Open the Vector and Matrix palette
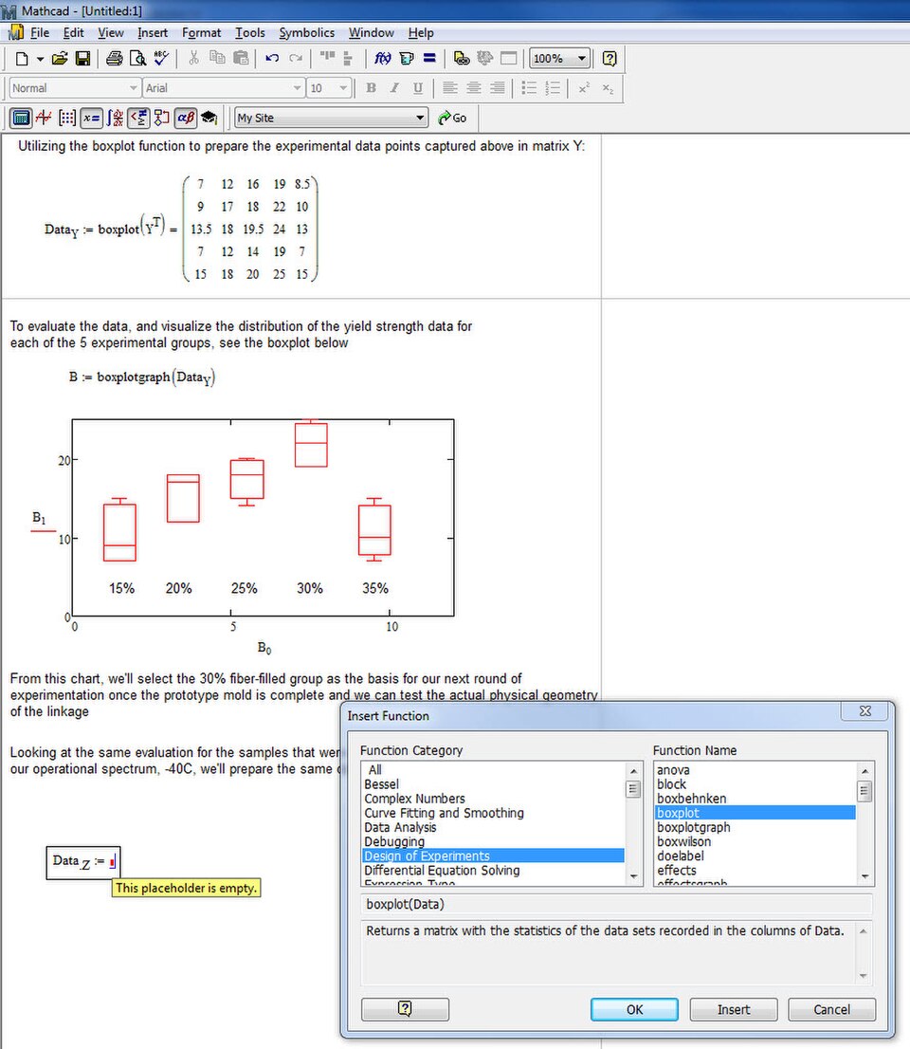Viewport: 910px width, 1049px height. (67, 119)
